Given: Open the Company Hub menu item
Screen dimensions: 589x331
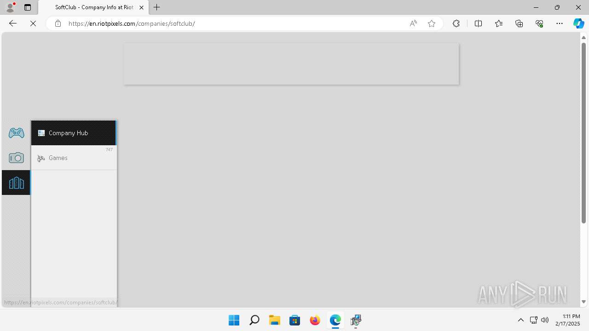Looking at the screenshot, I should coord(74,133).
